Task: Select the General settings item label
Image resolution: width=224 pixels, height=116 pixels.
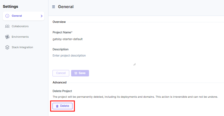Action: click(17, 16)
